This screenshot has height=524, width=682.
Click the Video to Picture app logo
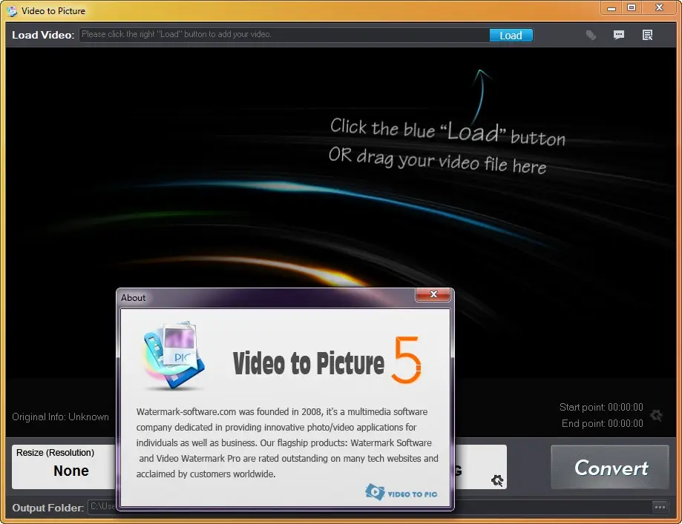pos(173,356)
